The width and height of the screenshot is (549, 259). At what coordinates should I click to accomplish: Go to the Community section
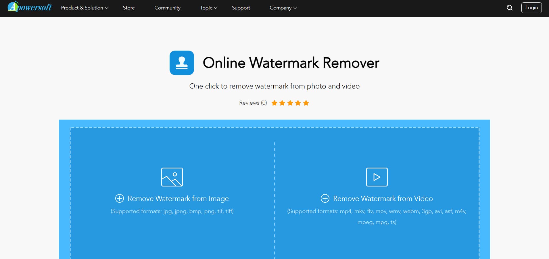click(x=168, y=8)
